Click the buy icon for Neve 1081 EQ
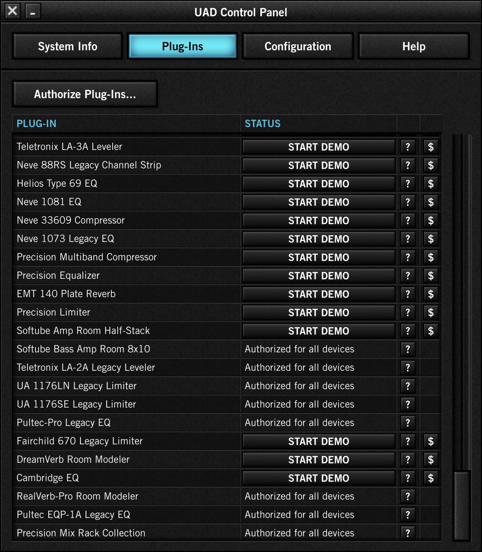The width and height of the screenshot is (482, 552). click(430, 202)
